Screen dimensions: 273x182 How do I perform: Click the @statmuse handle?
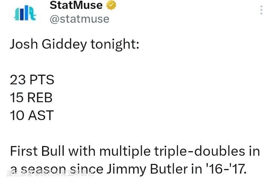click(x=79, y=19)
